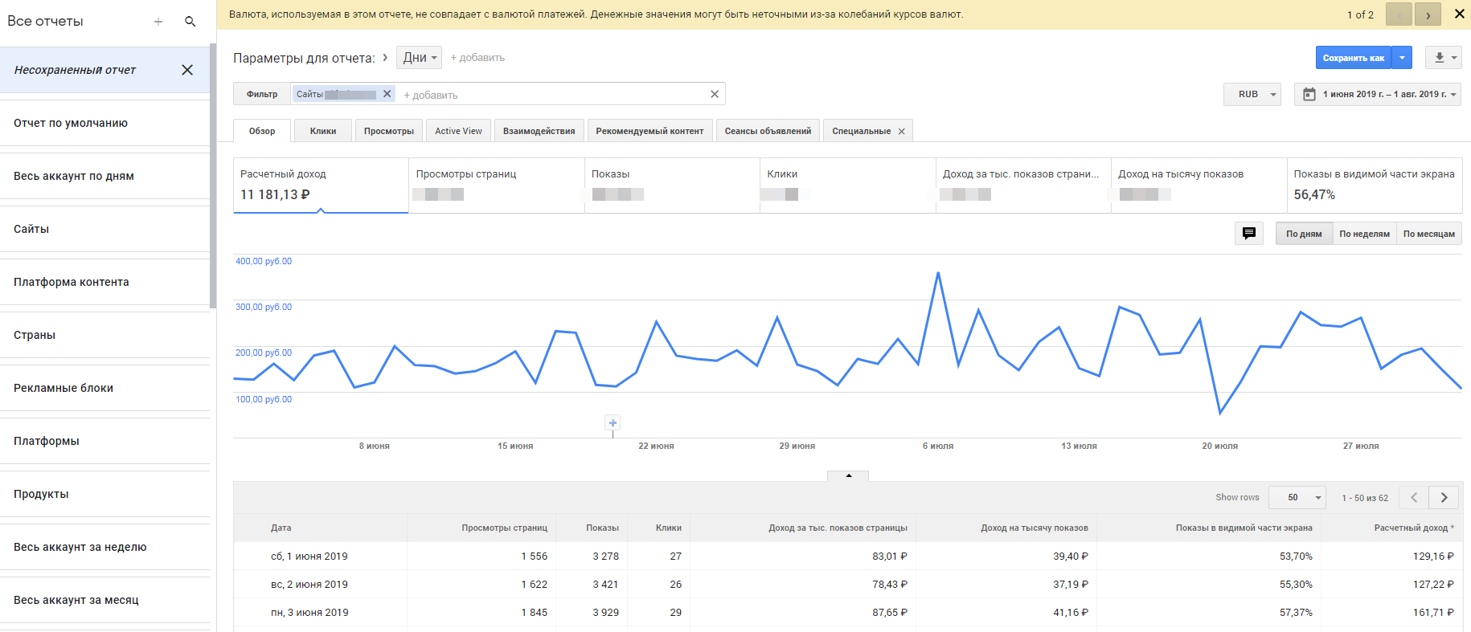Switch chart grouping to По неделям
The image size is (1471, 632).
[x=1364, y=234]
